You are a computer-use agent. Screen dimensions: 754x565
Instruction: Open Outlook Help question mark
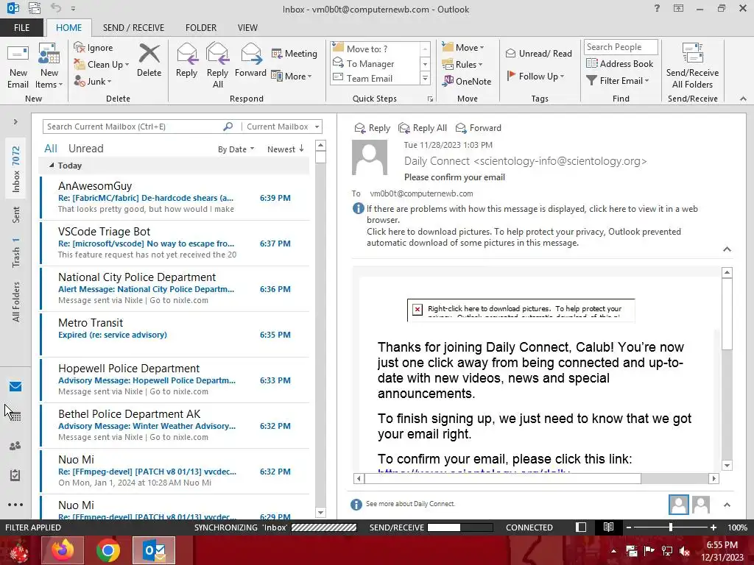657,8
